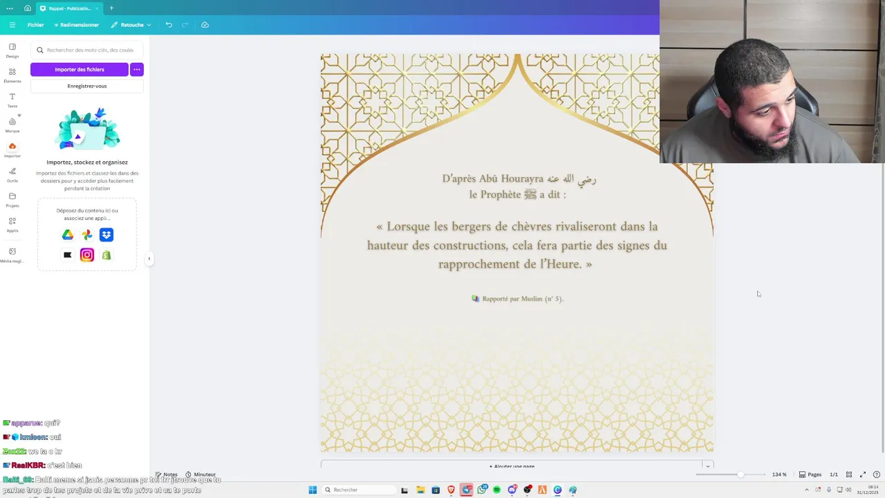Select the 'Rapporté par Muslim' text

point(517,299)
